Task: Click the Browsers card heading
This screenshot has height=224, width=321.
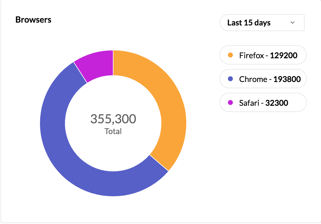Action: point(33,20)
